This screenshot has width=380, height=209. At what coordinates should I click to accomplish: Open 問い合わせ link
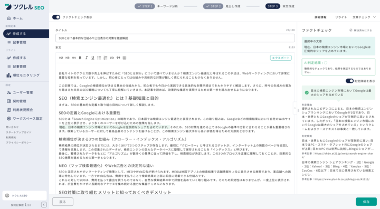tap(12, 127)
